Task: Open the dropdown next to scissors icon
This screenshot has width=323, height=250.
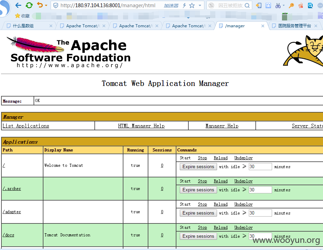Action: pos(284,5)
